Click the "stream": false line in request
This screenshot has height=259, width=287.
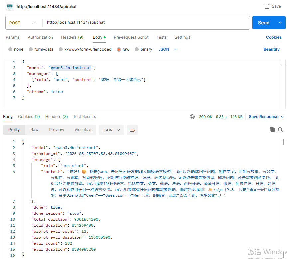[x=45, y=92]
